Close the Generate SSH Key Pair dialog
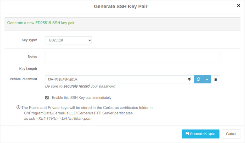 coord(238,5)
